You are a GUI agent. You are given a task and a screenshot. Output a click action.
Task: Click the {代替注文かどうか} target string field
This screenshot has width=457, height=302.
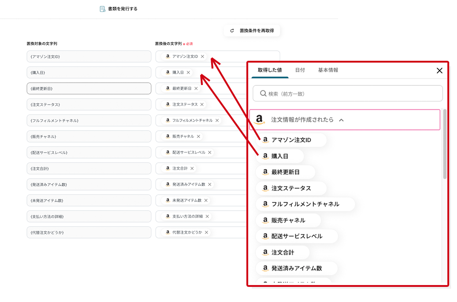[89, 233]
